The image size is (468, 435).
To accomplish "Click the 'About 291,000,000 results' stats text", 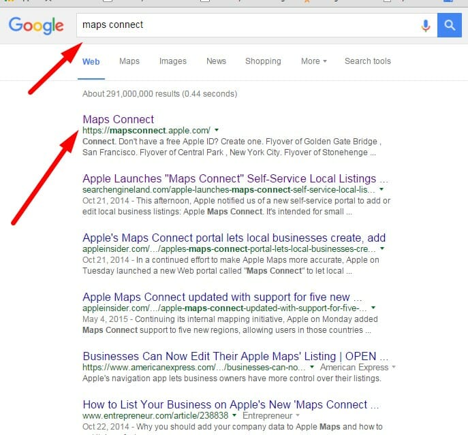I will click(x=159, y=94).
